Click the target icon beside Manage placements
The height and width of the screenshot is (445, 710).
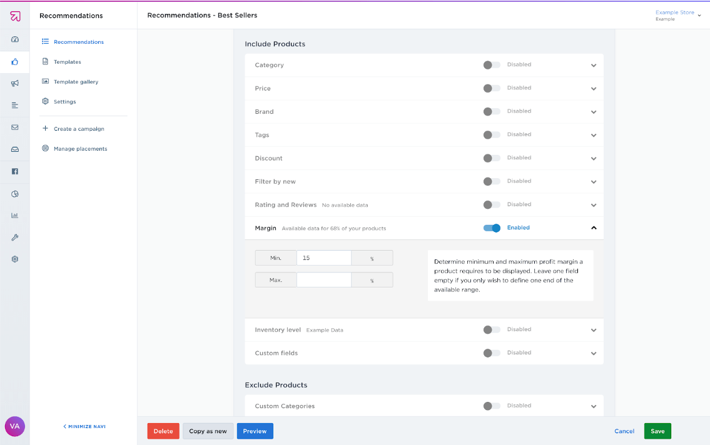pyautogui.click(x=45, y=148)
